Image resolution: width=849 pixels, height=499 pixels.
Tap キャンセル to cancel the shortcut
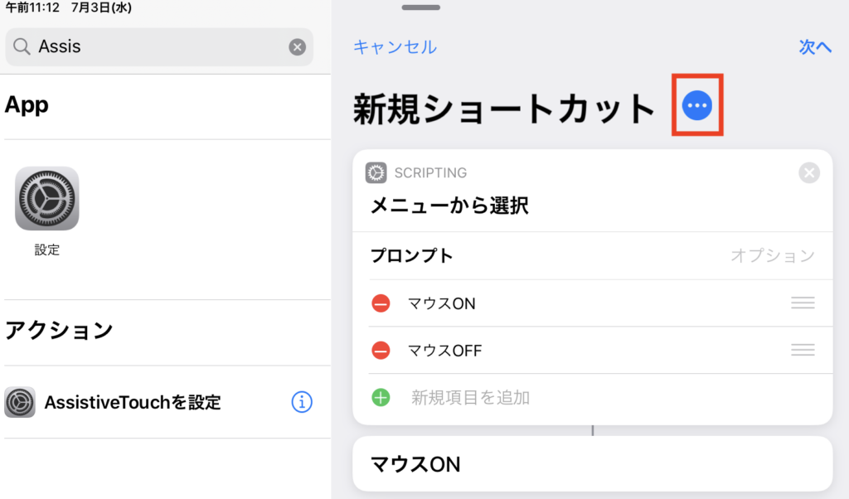click(395, 47)
